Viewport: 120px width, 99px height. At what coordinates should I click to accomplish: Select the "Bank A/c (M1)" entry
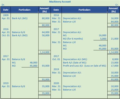point(20,18)
